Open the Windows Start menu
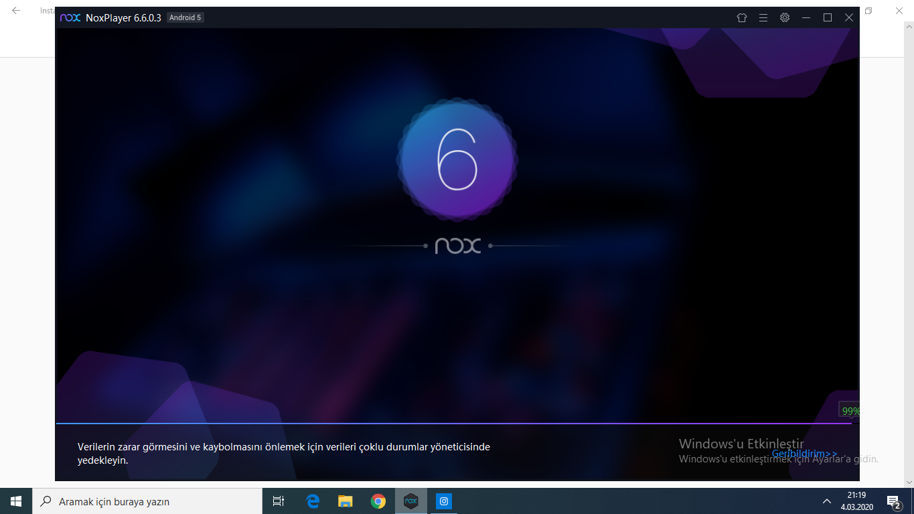Viewport: 914px width, 514px height. pyautogui.click(x=16, y=501)
